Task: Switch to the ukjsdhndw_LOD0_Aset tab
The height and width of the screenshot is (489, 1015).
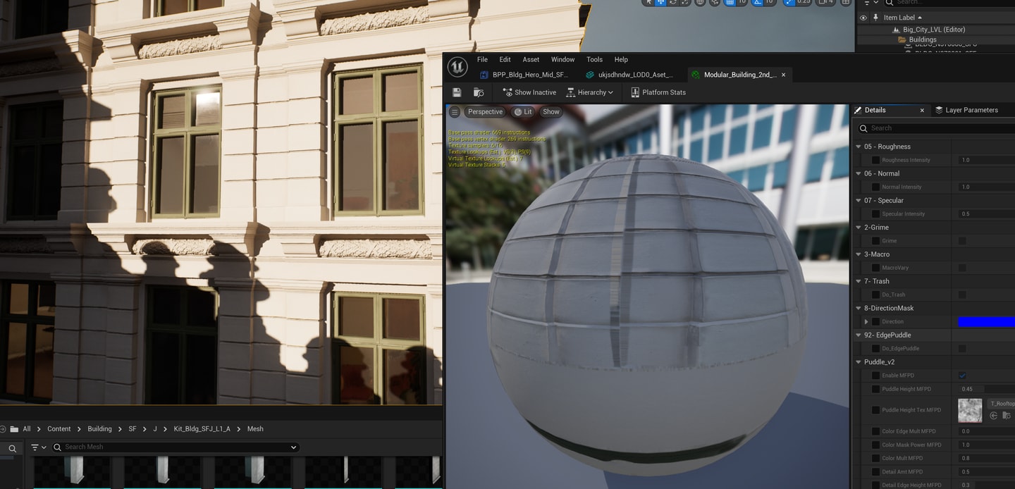Action: [x=631, y=75]
